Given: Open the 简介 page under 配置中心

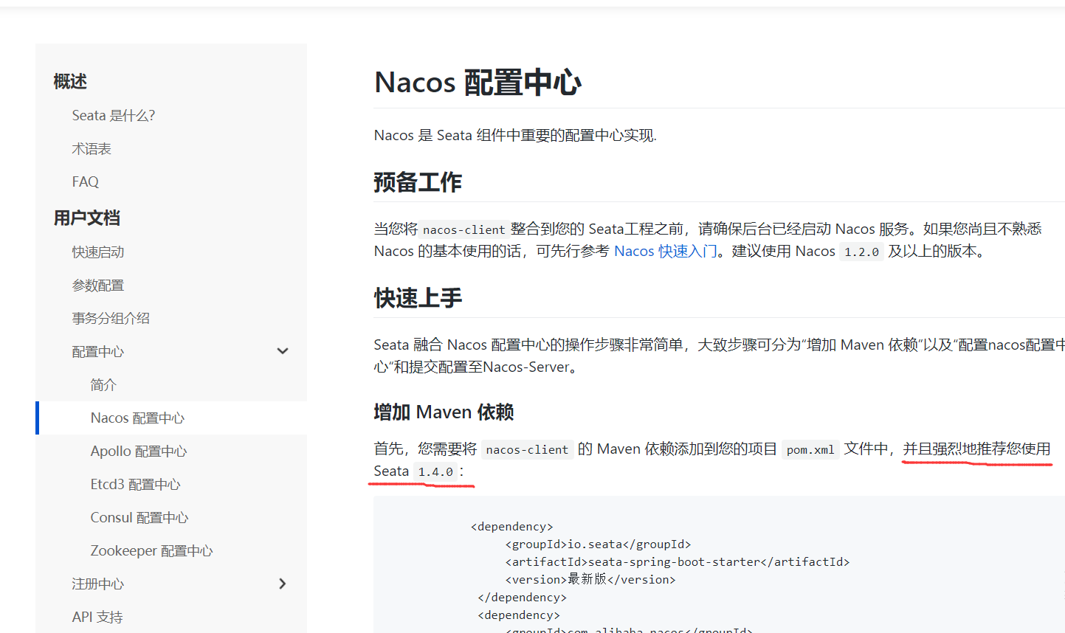Looking at the screenshot, I should (103, 384).
